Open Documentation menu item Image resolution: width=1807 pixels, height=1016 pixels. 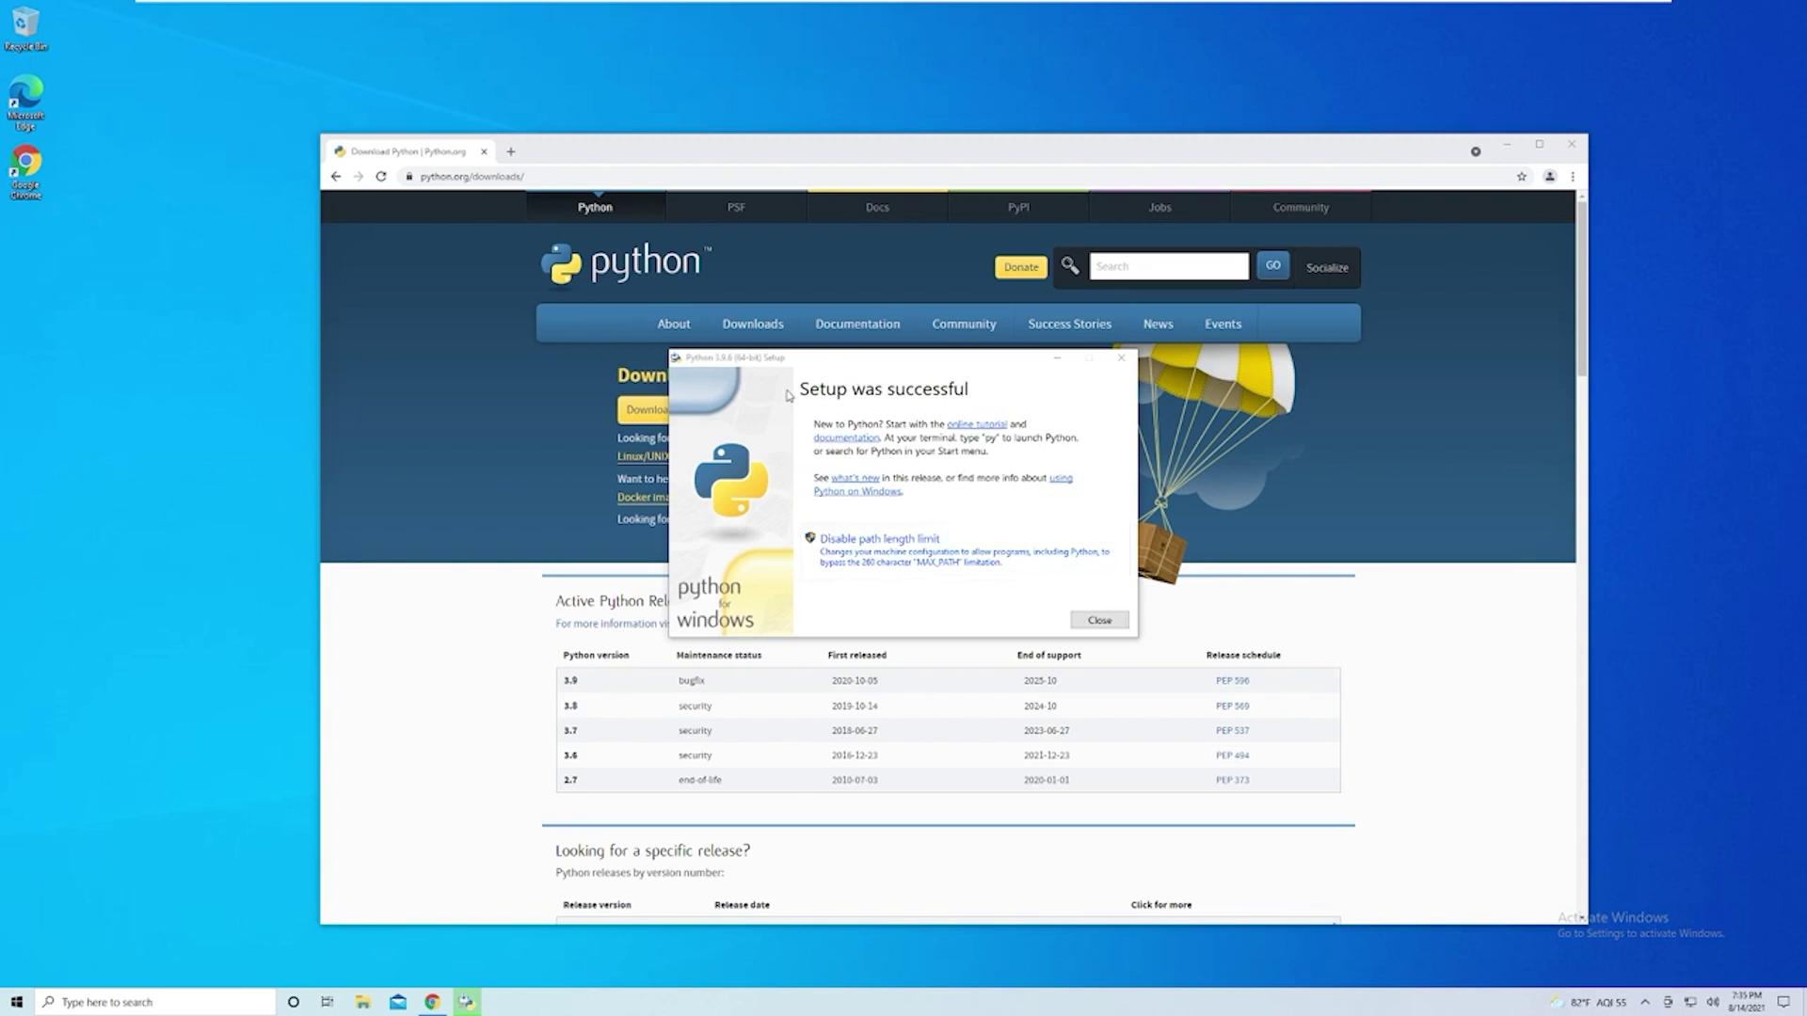click(857, 324)
